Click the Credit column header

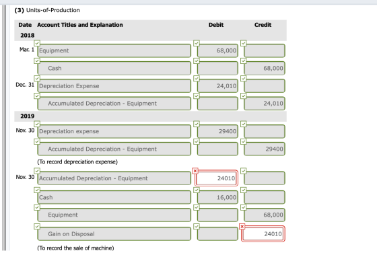pyautogui.click(x=263, y=25)
